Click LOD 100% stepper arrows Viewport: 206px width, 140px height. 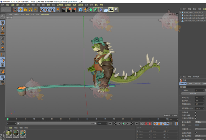click(204, 108)
